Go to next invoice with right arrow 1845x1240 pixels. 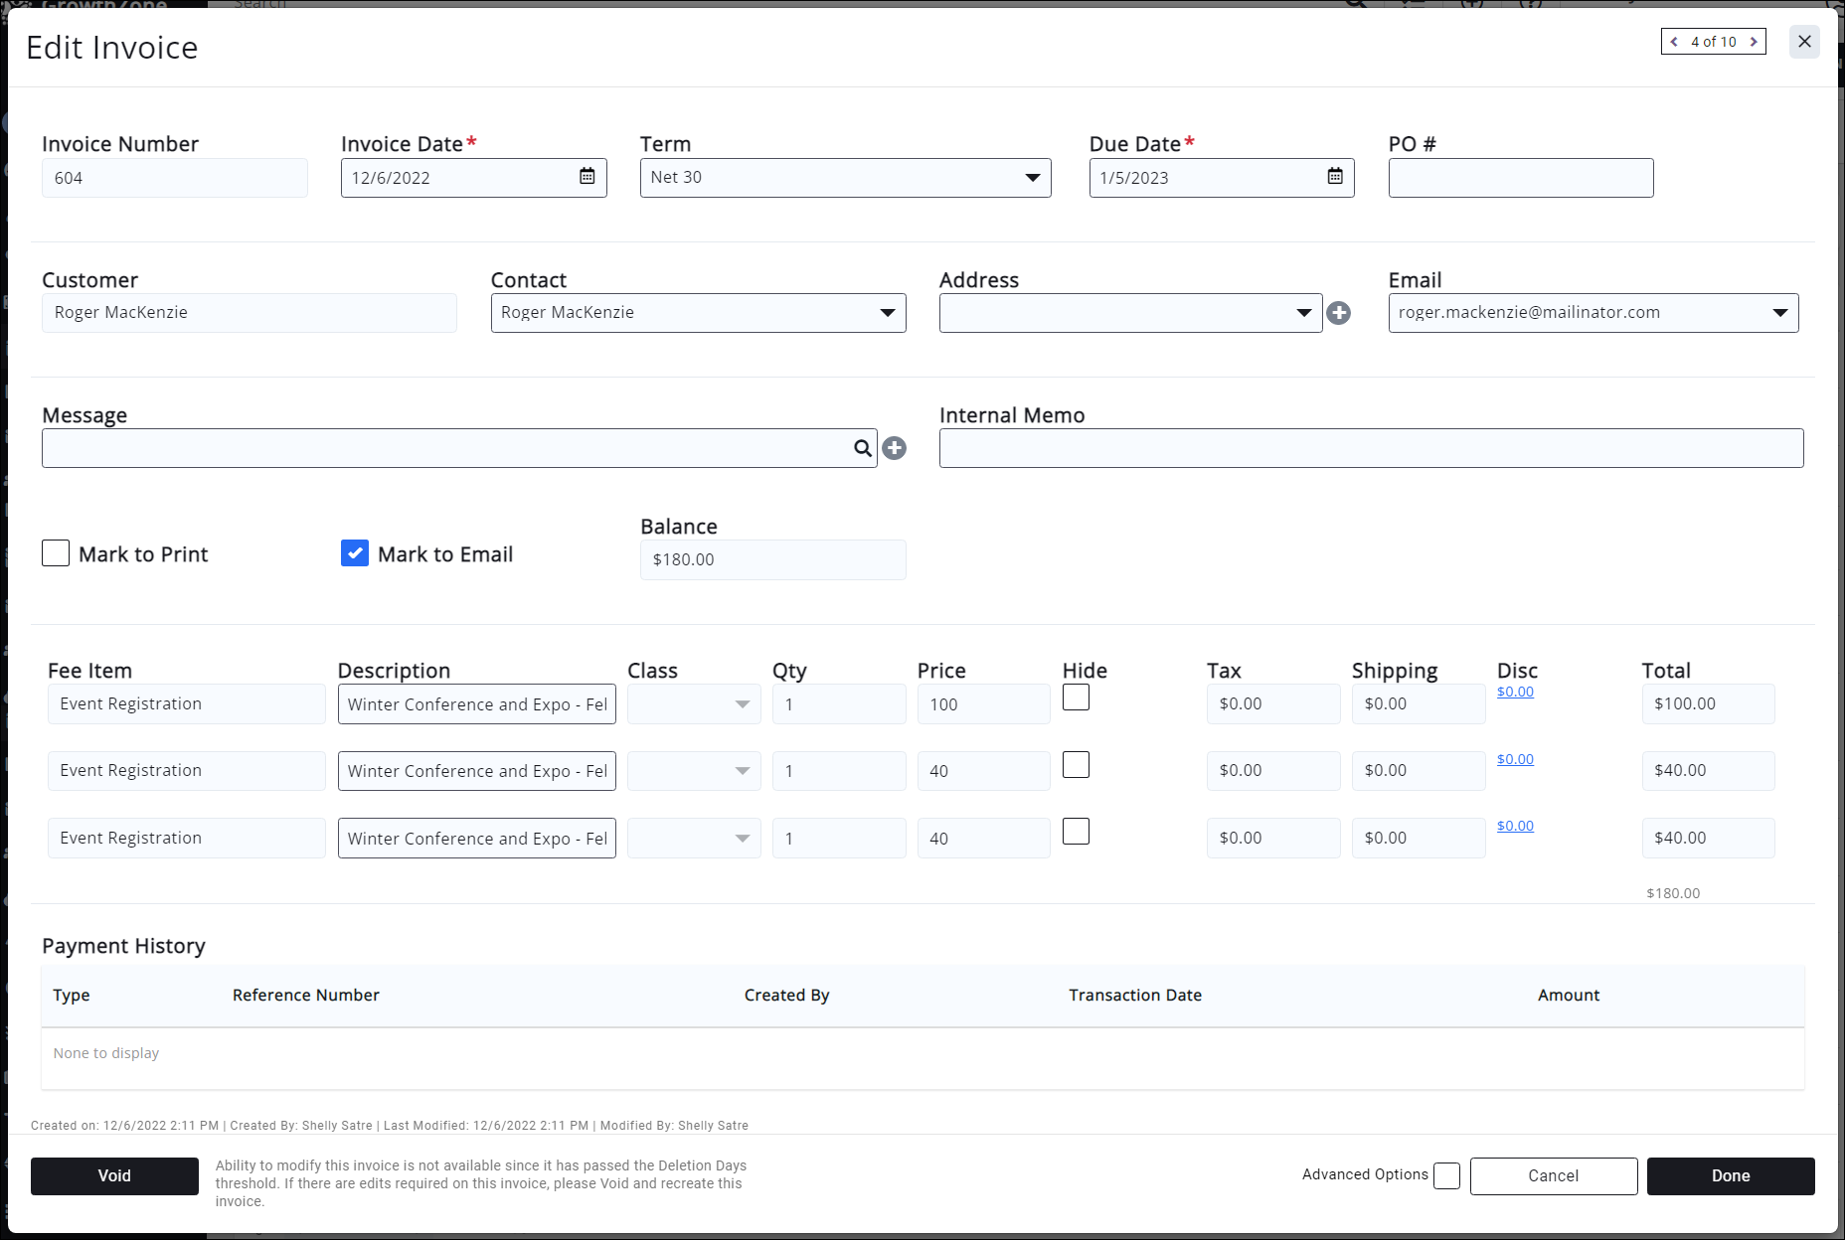1754,42
